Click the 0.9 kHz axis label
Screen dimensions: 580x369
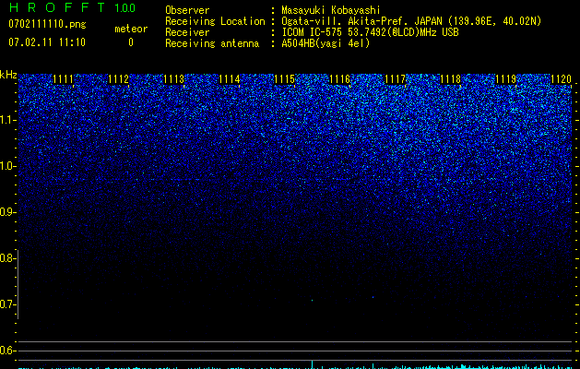tap(7, 212)
